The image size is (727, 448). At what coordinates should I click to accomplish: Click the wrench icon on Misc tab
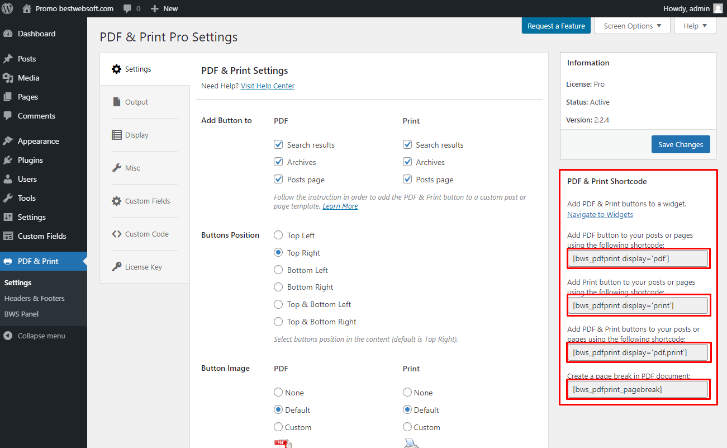click(x=116, y=168)
